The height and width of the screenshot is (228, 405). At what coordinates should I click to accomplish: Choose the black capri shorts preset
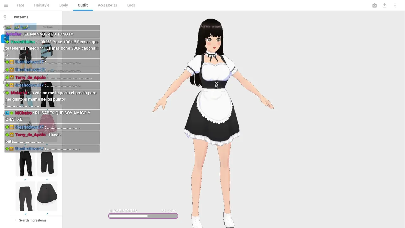click(x=47, y=162)
